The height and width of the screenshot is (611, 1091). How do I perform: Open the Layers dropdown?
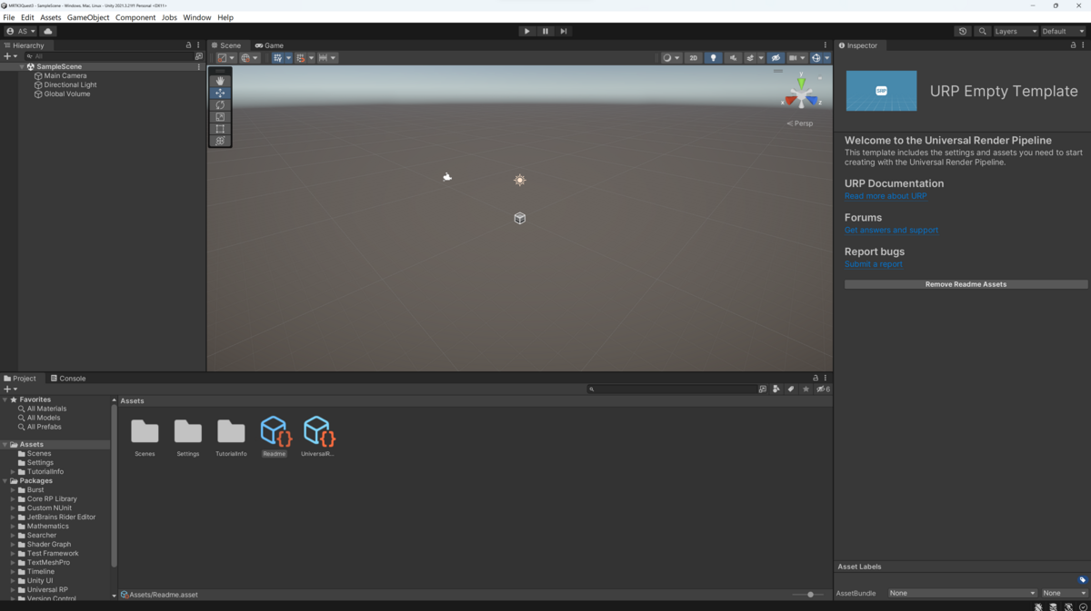[x=1015, y=31]
